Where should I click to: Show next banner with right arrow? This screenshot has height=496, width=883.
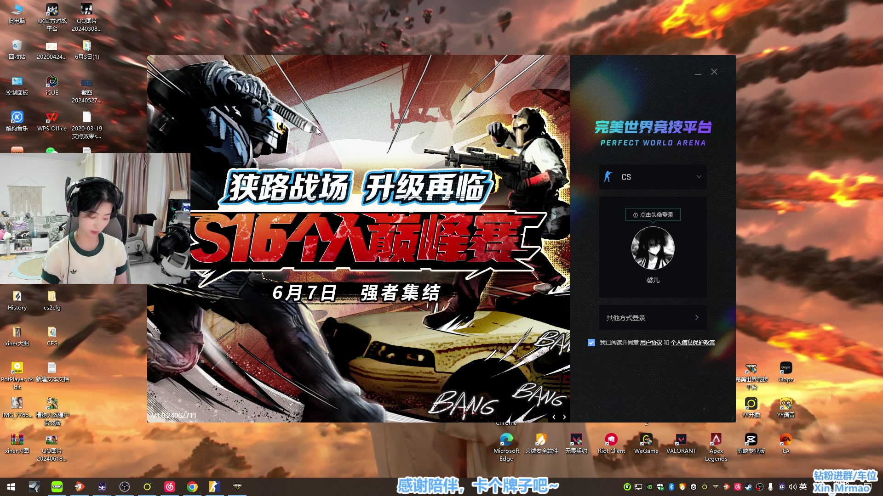[x=564, y=417]
